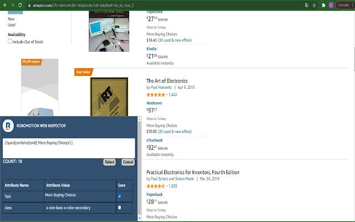This screenshot has height=222, width=355.
Task: Click the More Buying Choices attribute value
Action: tap(60, 195)
